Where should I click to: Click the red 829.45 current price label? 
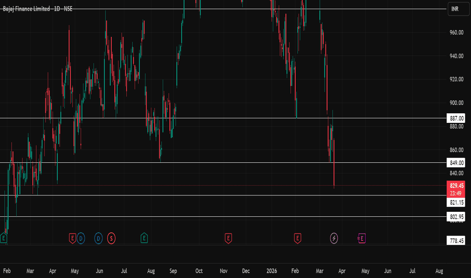[456, 186]
